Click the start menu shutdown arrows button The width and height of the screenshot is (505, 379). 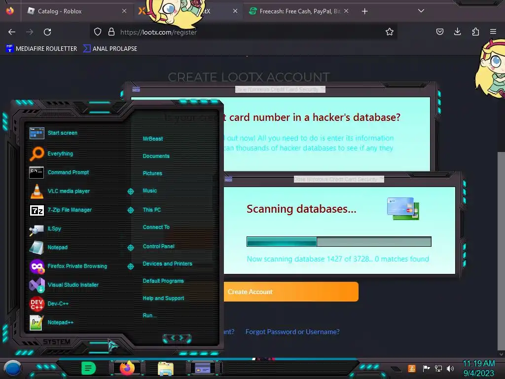pyautogui.click(x=177, y=338)
